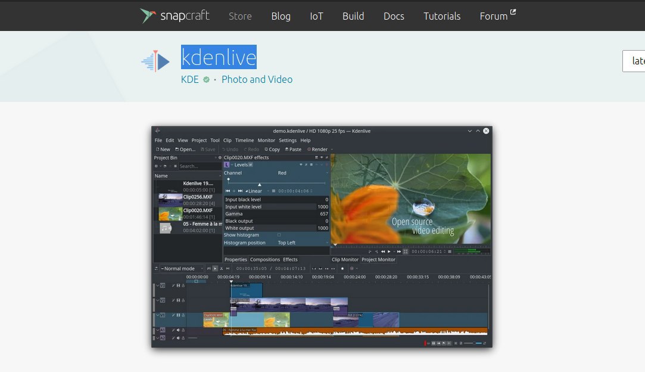Screen dimensions: 645x372
Task: Click the Gamma value bar showing 657
Action: pos(276,214)
